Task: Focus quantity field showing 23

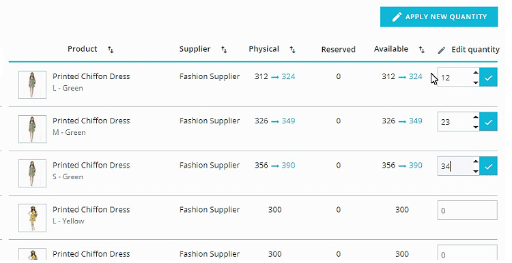Action: pos(455,121)
